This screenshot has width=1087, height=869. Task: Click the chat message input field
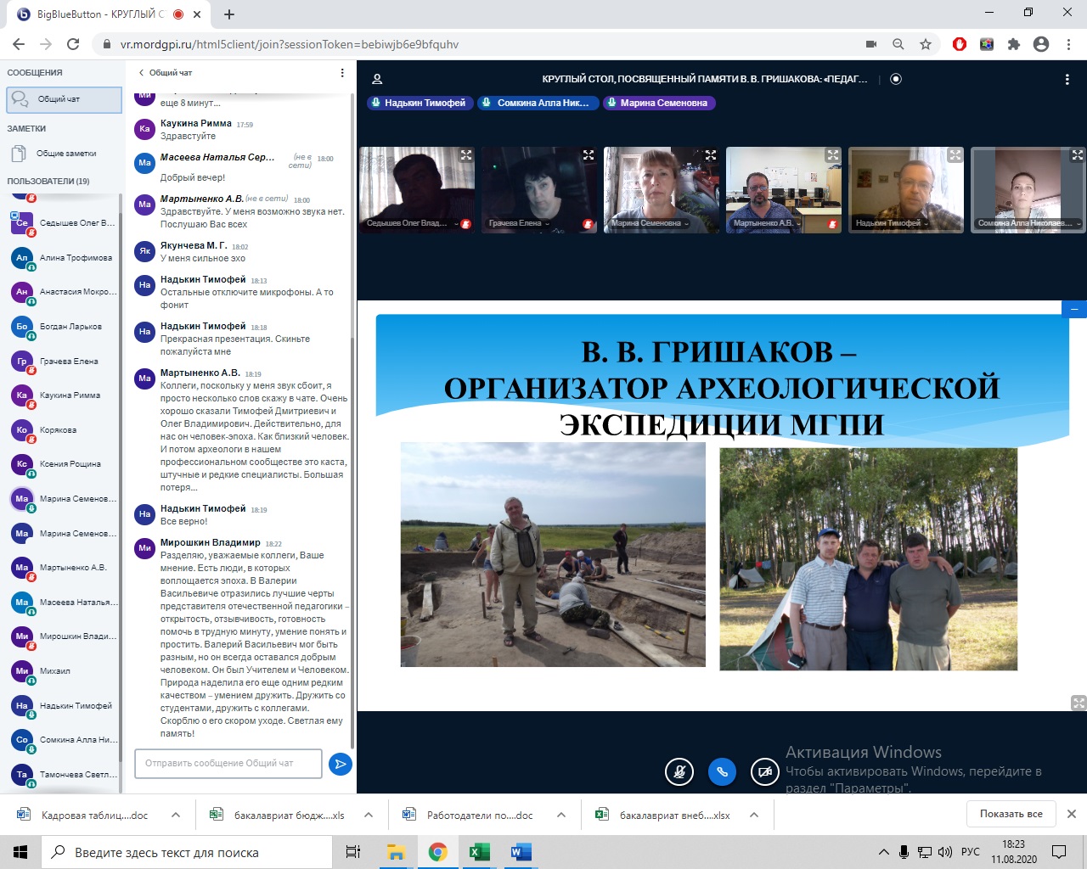(x=228, y=763)
